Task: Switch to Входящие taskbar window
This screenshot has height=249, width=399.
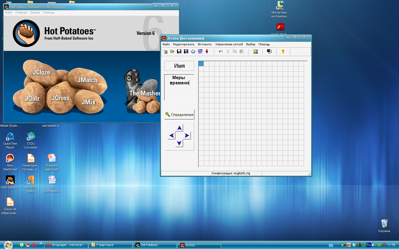Action: 66,245
